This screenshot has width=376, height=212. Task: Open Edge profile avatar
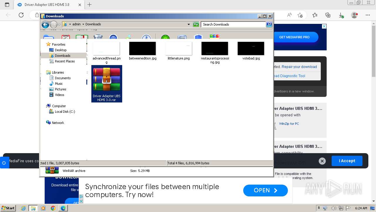click(x=355, y=15)
